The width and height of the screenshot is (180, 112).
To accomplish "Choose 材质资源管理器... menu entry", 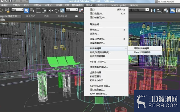I will click(106, 56).
